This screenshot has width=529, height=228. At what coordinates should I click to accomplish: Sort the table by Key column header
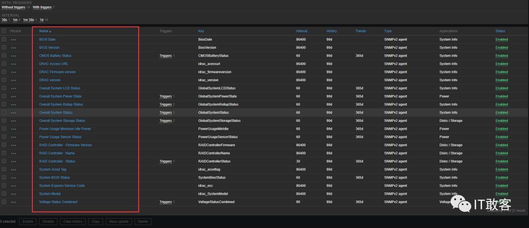[201, 31]
